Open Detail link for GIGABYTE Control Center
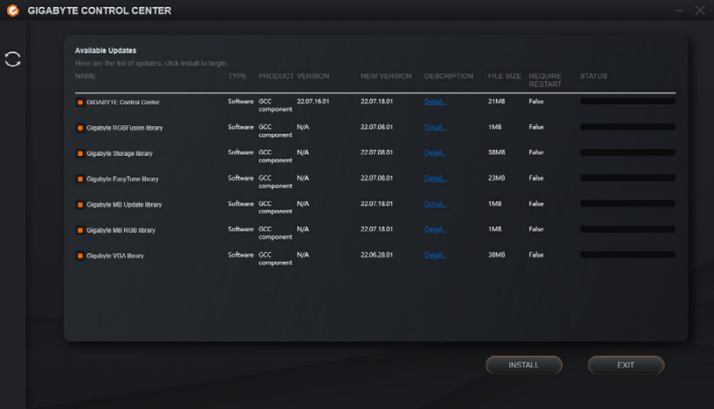 point(435,102)
